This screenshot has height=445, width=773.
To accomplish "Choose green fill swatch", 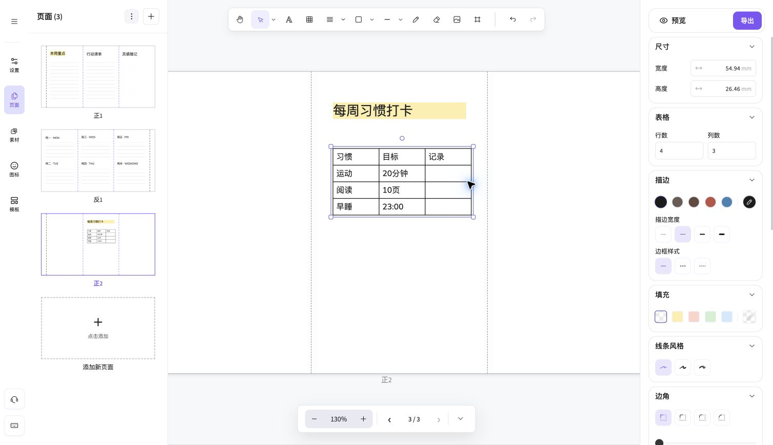I will pyautogui.click(x=710, y=316).
